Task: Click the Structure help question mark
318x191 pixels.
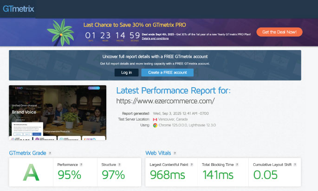Action: coord(119,165)
